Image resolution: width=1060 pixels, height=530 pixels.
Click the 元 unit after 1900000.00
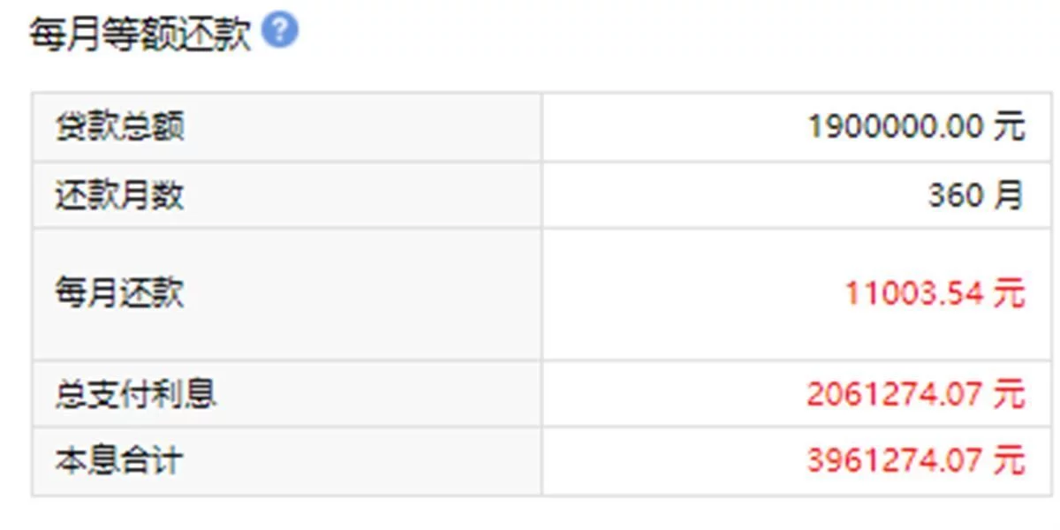coord(1009,127)
